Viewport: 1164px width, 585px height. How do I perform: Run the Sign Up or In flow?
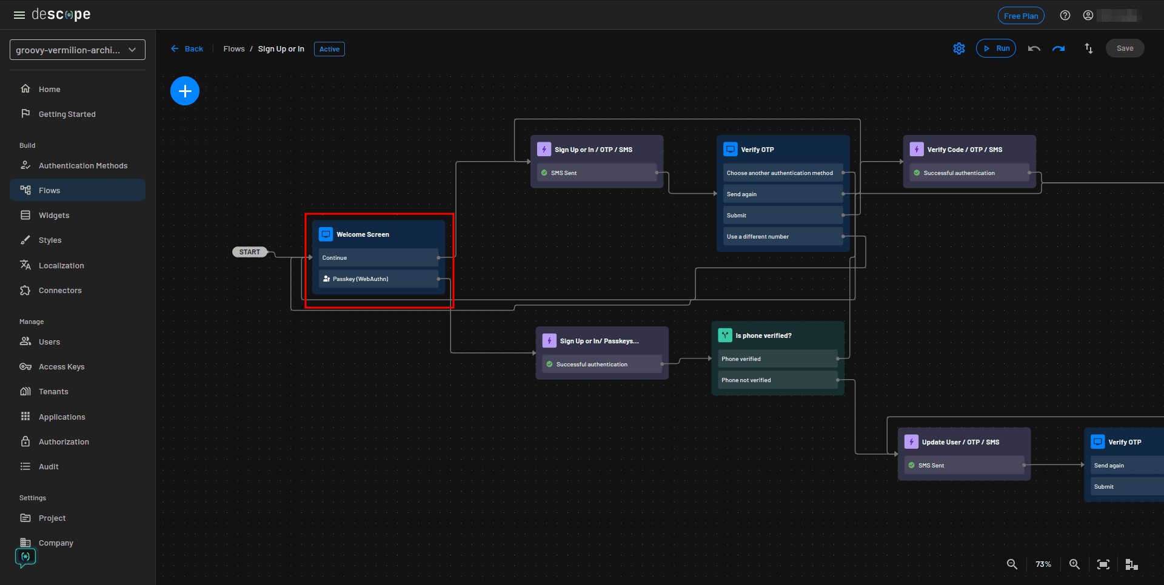[x=995, y=48]
